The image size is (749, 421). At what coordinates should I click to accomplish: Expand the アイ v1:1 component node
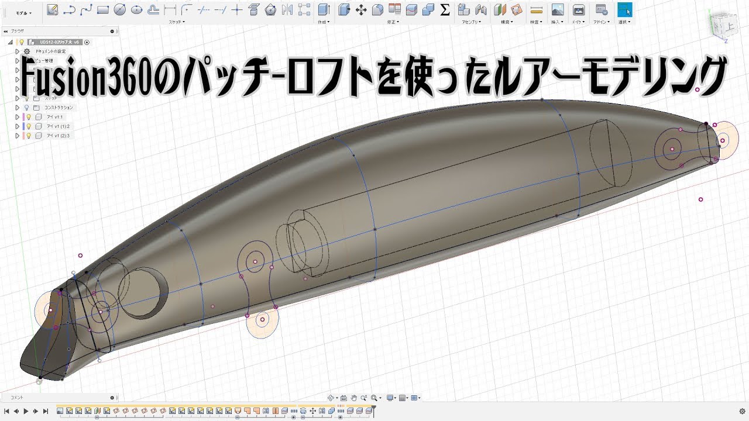tap(18, 117)
